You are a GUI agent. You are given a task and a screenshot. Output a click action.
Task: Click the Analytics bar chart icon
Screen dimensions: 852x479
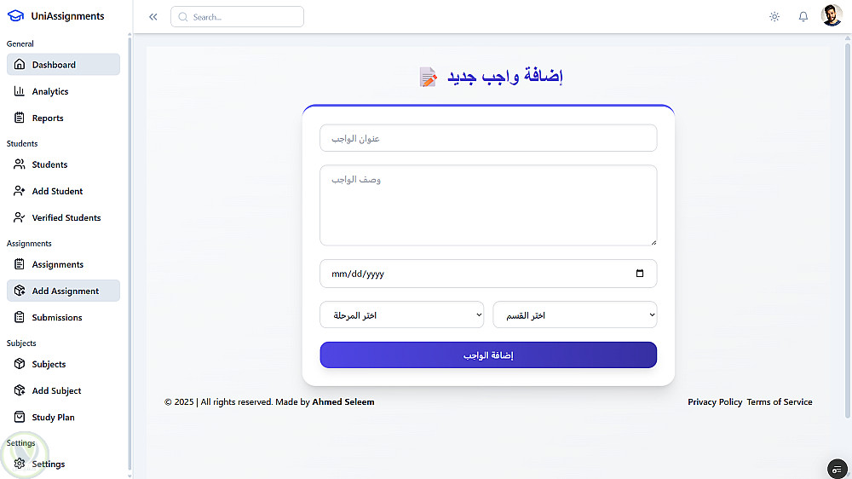point(20,91)
